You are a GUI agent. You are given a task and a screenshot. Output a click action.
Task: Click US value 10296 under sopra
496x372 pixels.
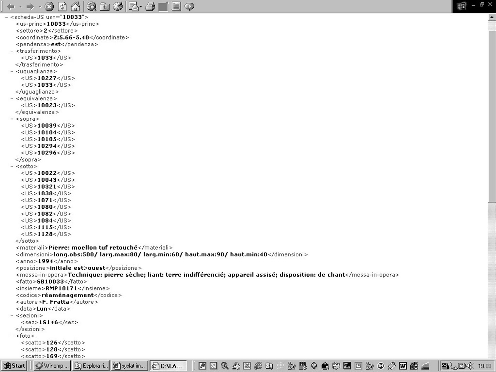(47, 153)
